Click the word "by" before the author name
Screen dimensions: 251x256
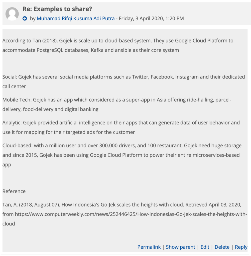pos(33,18)
